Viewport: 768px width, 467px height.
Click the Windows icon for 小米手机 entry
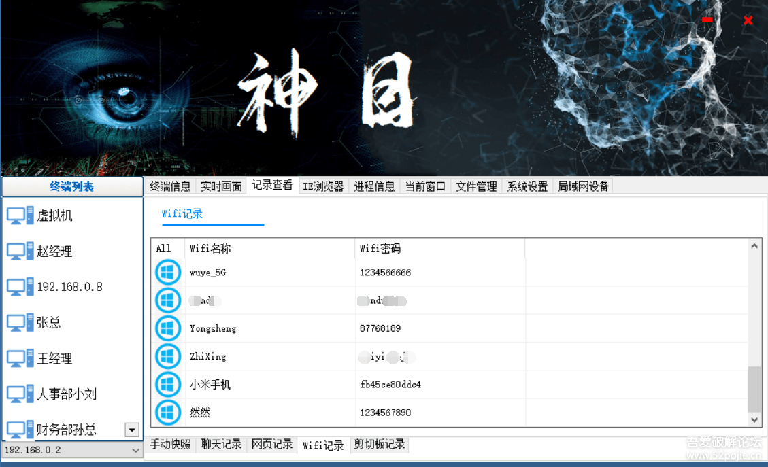(167, 384)
